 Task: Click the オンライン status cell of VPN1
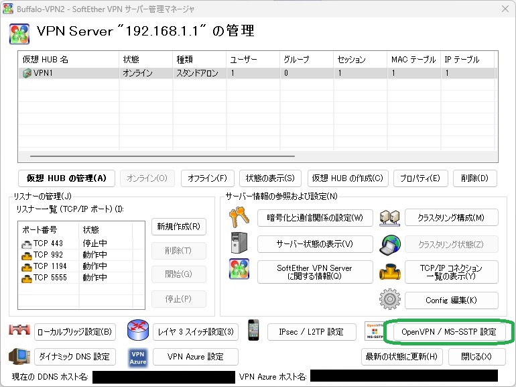137,73
